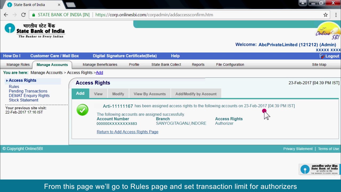The width and height of the screenshot is (341, 192).
Task: Open the Terms of Use link
Action: click(328, 149)
